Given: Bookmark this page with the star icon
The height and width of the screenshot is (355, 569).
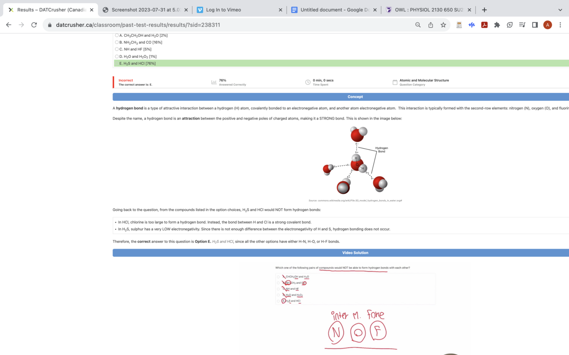Looking at the screenshot, I should pos(443,25).
